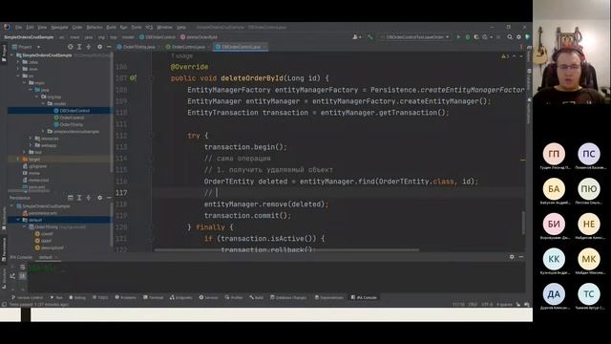
Task: Select the description field in Persistence tree
Action: click(49, 247)
